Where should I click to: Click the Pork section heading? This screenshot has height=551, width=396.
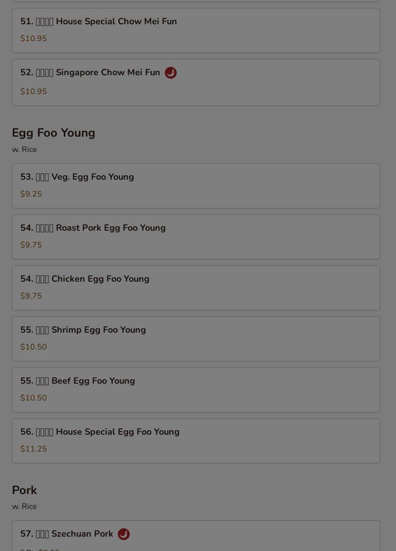coord(24,490)
